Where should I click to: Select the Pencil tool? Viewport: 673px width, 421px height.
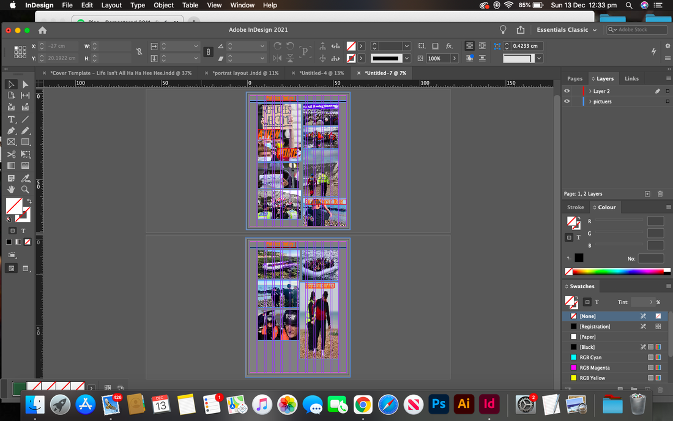(x=25, y=131)
